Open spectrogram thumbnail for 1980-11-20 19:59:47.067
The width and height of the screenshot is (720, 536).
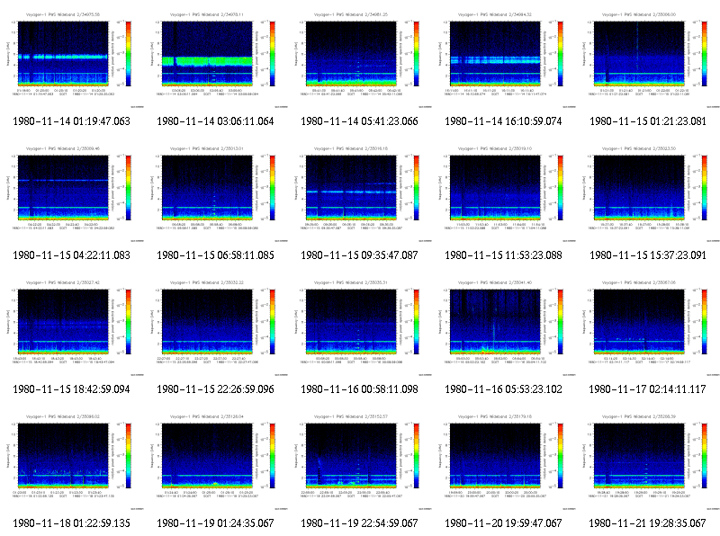pyautogui.click(x=504, y=461)
